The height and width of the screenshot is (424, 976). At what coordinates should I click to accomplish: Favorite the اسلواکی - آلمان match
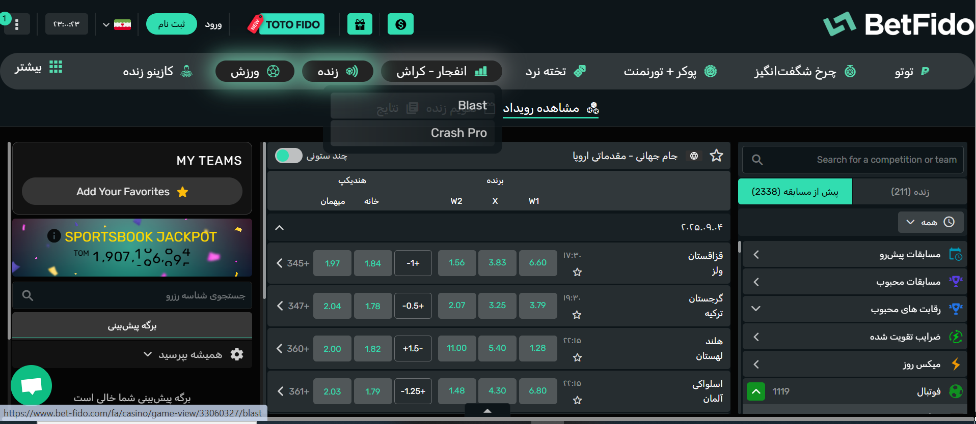click(577, 400)
